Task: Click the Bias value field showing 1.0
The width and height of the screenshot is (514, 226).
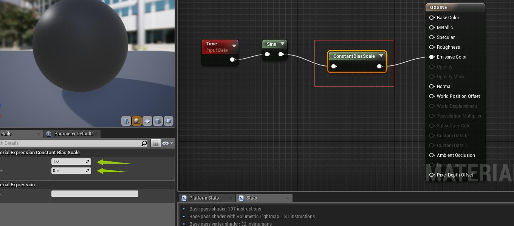Action: (x=69, y=161)
